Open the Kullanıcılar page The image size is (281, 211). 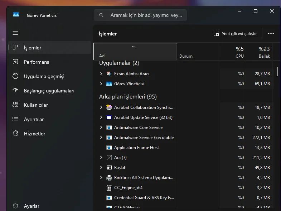coord(50,105)
